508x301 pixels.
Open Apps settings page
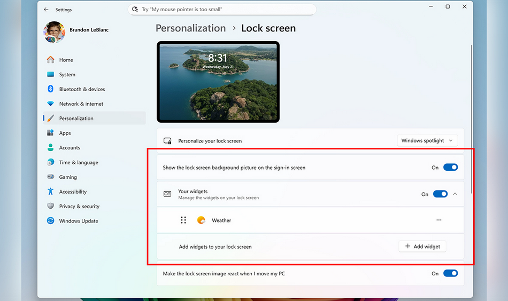[x=94, y=133]
